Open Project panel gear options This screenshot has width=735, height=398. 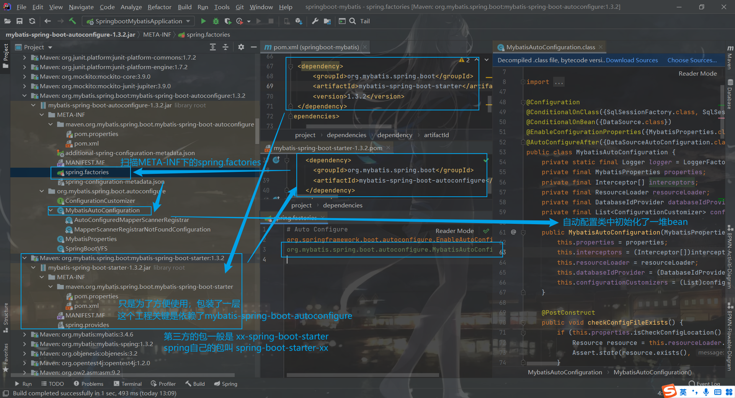241,47
